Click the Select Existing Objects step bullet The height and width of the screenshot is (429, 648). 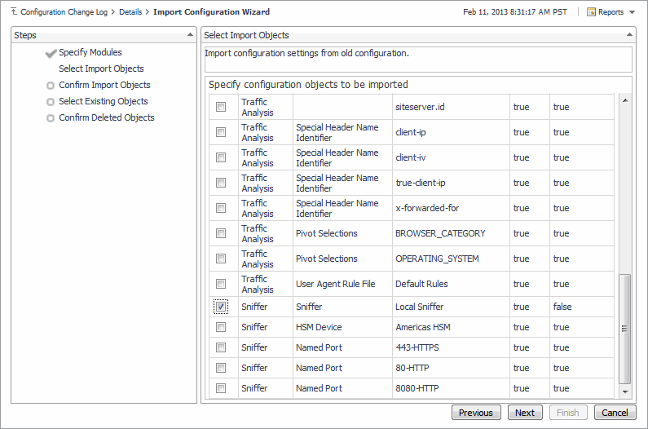(x=51, y=102)
